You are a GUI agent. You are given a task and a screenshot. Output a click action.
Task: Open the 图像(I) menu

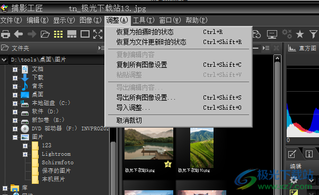pos(91,20)
